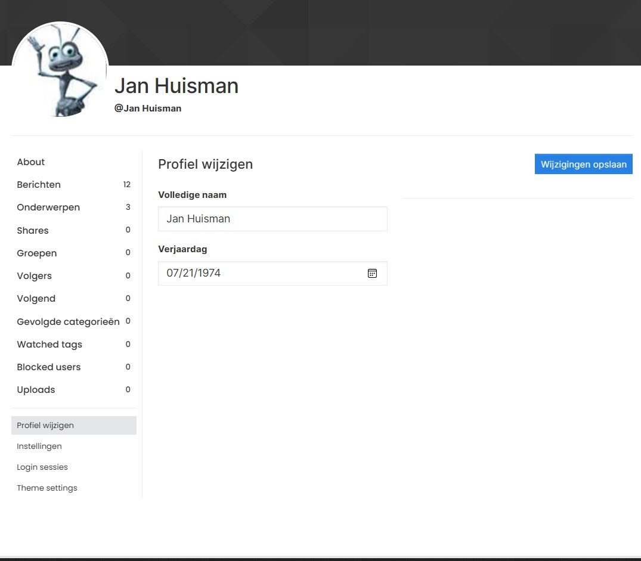Open Watched tags section

pos(49,345)
